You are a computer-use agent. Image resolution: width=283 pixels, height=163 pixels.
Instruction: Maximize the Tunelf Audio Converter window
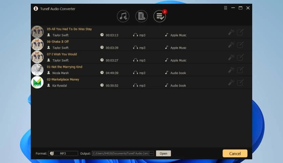240,8
